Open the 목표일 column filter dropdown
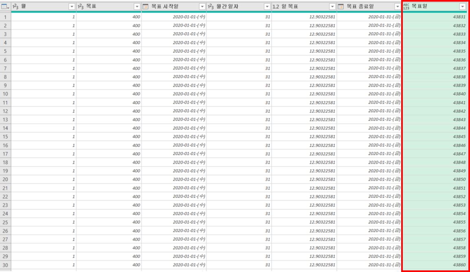Image resolution: width=470 pixels, height=272 pixels. tap(463, 7)
